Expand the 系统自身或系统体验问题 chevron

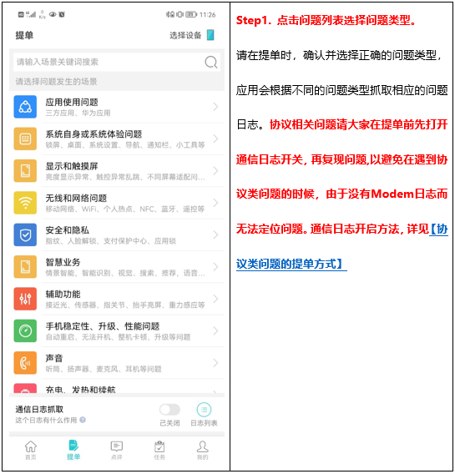pyautogui.click(x=215, y=139)
